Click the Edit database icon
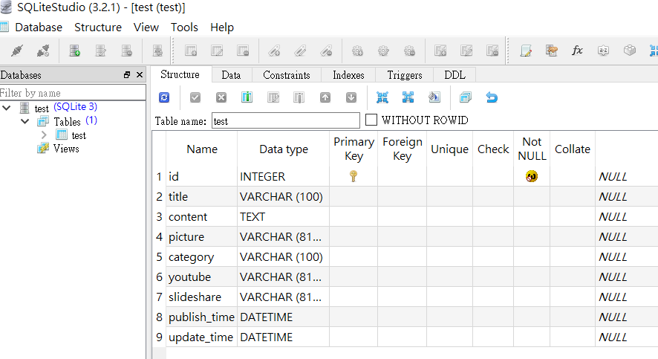Screen dimensions: 658x359 click(101, 51)
